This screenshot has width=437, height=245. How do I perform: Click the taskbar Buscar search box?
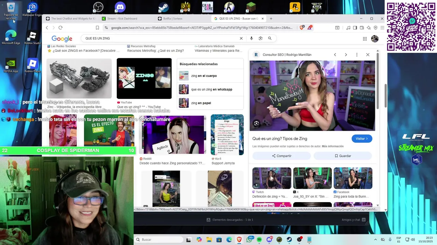[x=158, y=240]
